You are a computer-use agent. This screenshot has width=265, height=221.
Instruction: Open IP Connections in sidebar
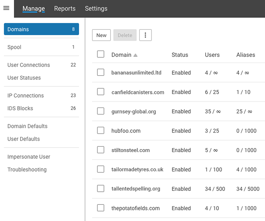[41, 95]
